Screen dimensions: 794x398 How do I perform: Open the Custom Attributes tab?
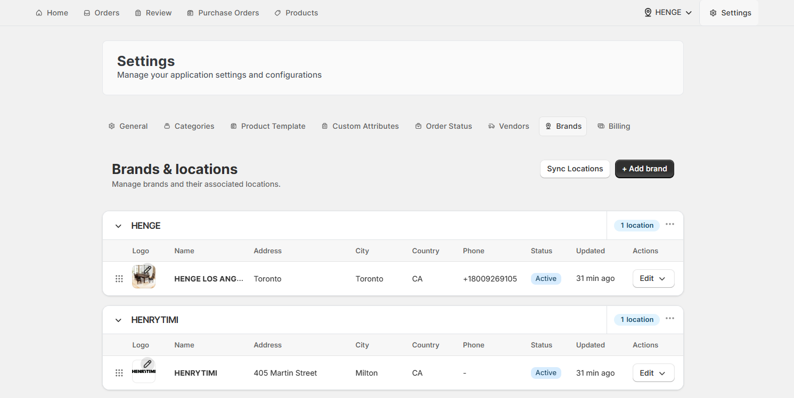pos(360,126)
